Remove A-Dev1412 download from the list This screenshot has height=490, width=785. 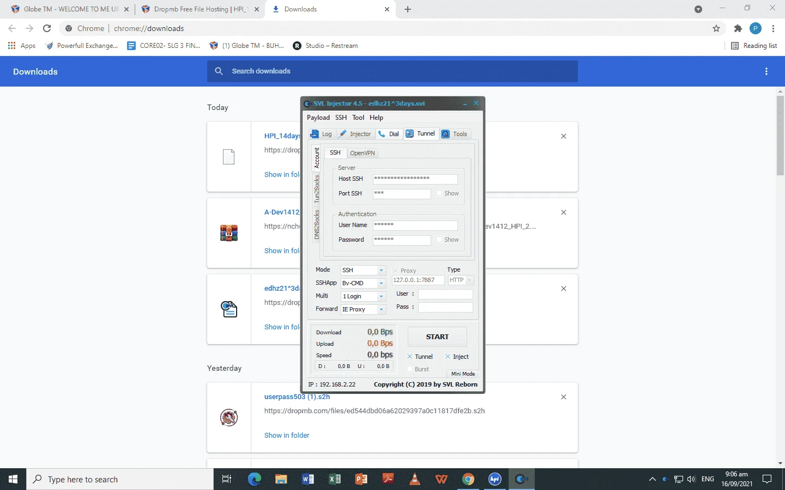click(564, 212)
